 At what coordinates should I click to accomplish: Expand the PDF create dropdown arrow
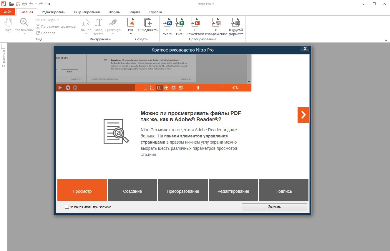pyautogui.click(x=131, y=34)
